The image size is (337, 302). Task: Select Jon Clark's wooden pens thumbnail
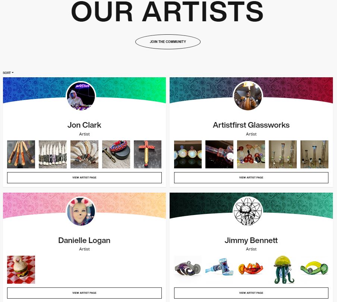click(x=21, y=154)
